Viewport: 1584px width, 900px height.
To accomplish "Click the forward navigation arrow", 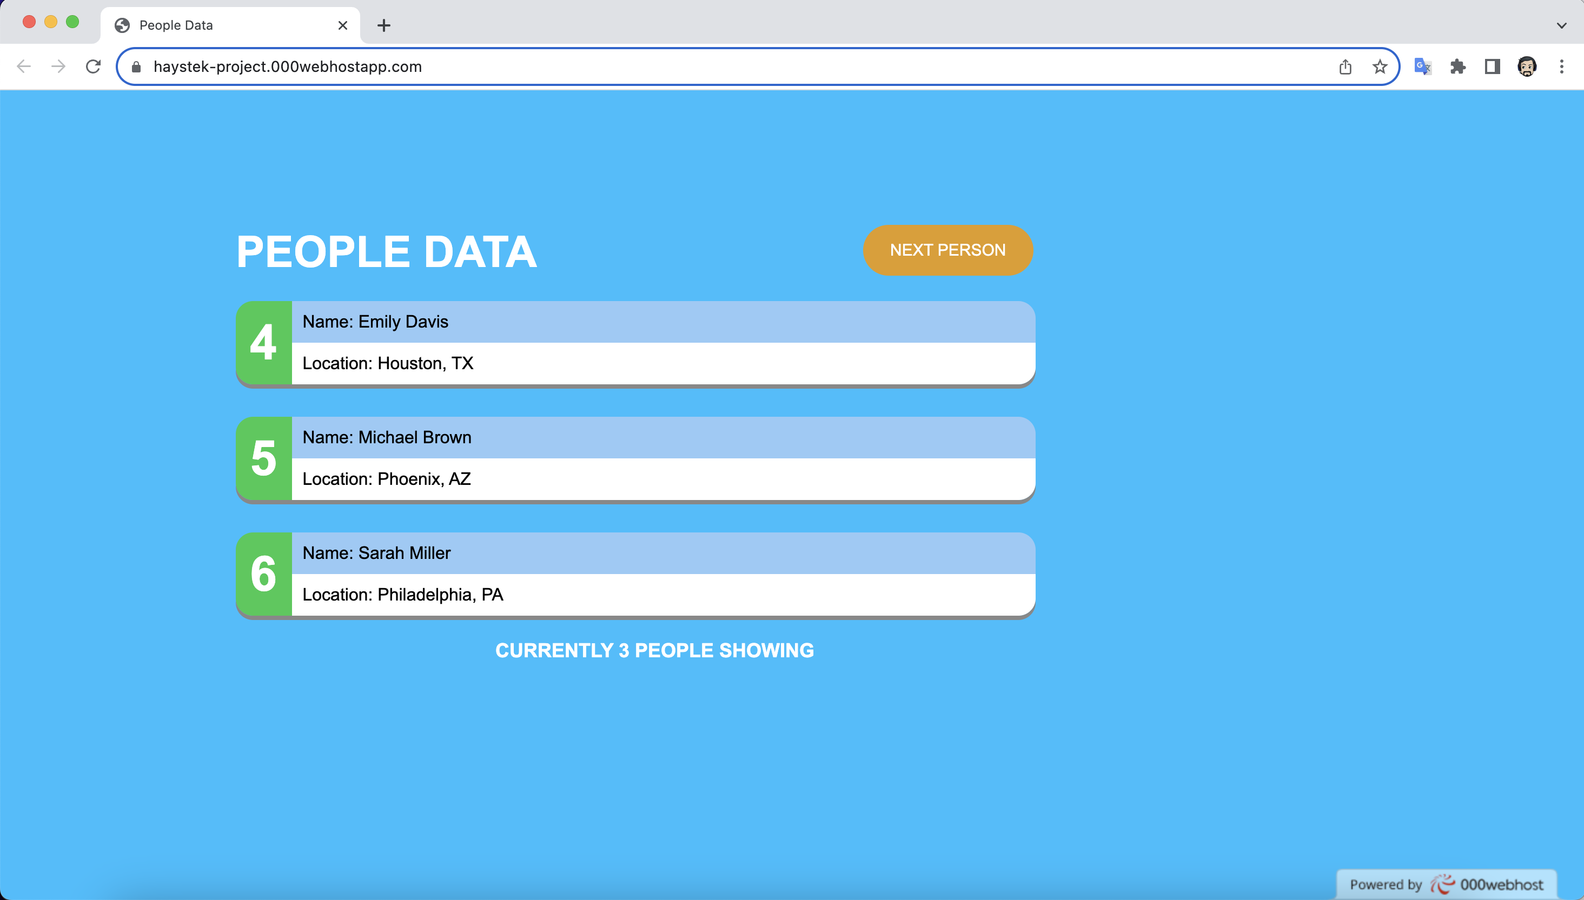I will pyautogui.click(x=58, y=66).
